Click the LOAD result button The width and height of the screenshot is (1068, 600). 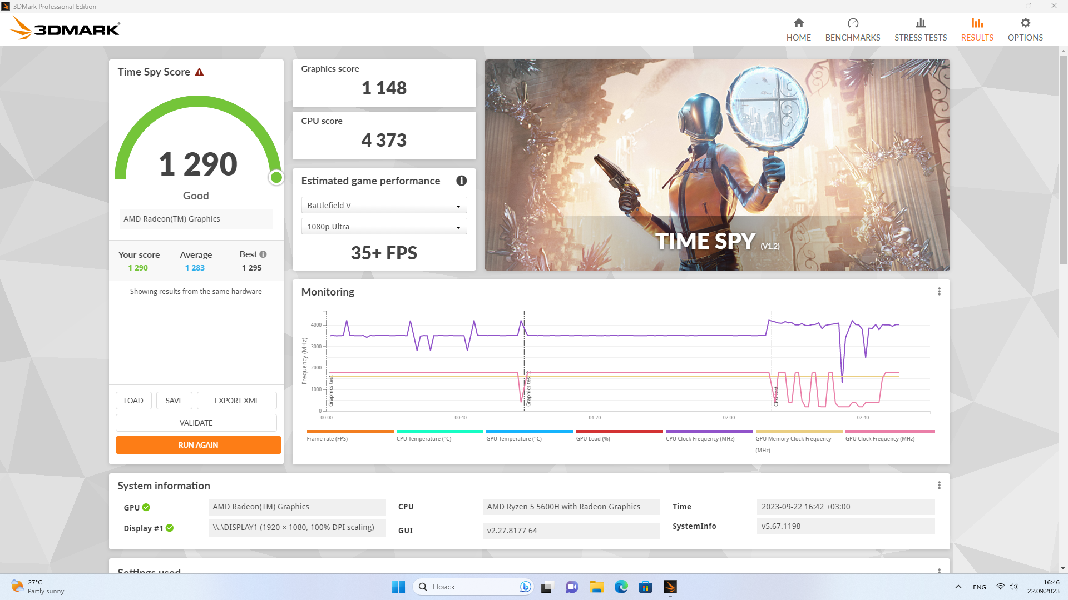point(133,400)
